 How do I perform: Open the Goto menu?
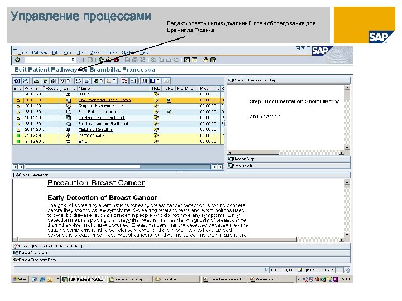click(67, 52)
